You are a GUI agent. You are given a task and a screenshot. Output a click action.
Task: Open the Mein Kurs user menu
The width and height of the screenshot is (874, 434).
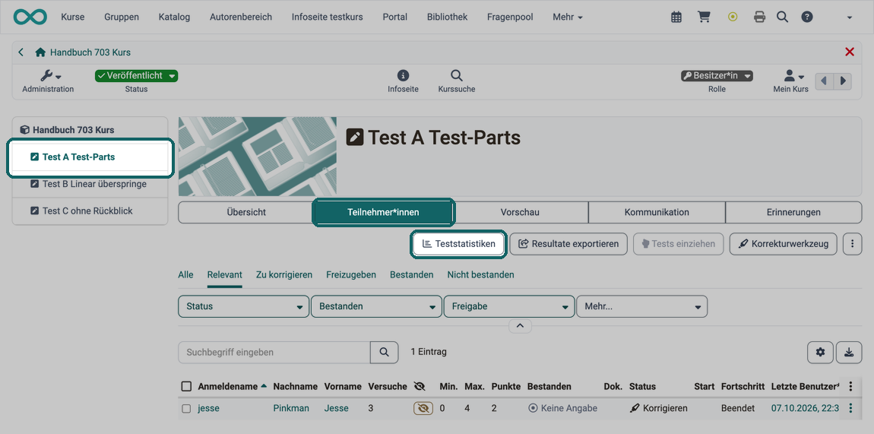790,81
